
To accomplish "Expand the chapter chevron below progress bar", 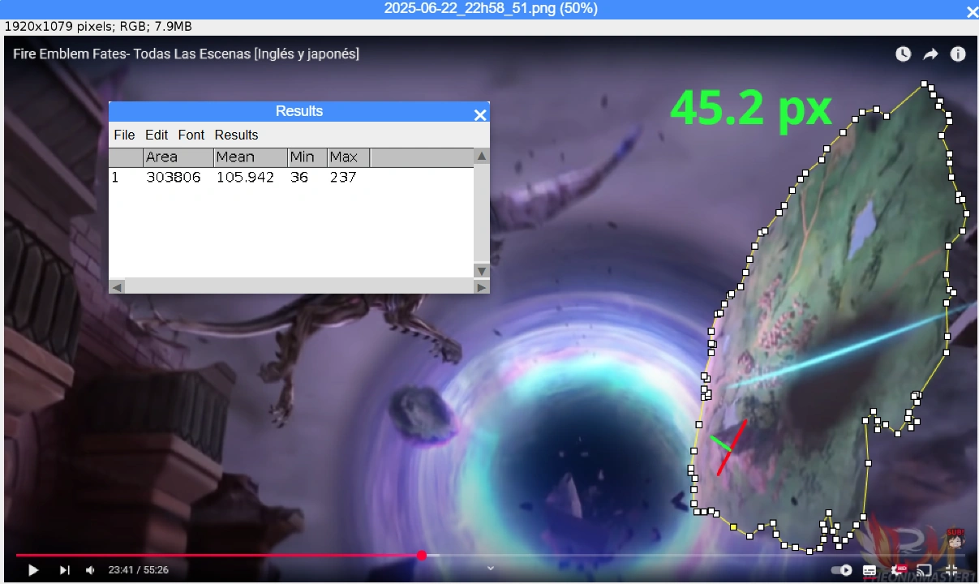I will coord(490,569).
